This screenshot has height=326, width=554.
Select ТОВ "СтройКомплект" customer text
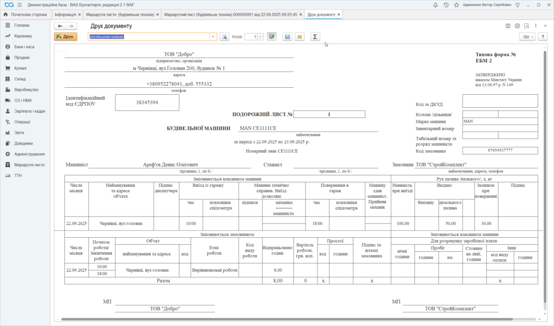point(441,165)
